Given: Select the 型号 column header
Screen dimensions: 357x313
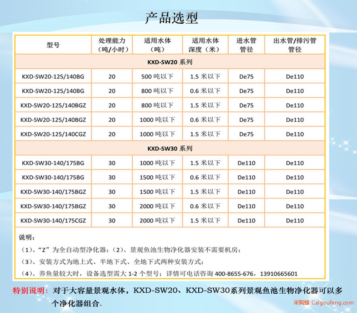Looking at the screenshot, I should point(53,45).
